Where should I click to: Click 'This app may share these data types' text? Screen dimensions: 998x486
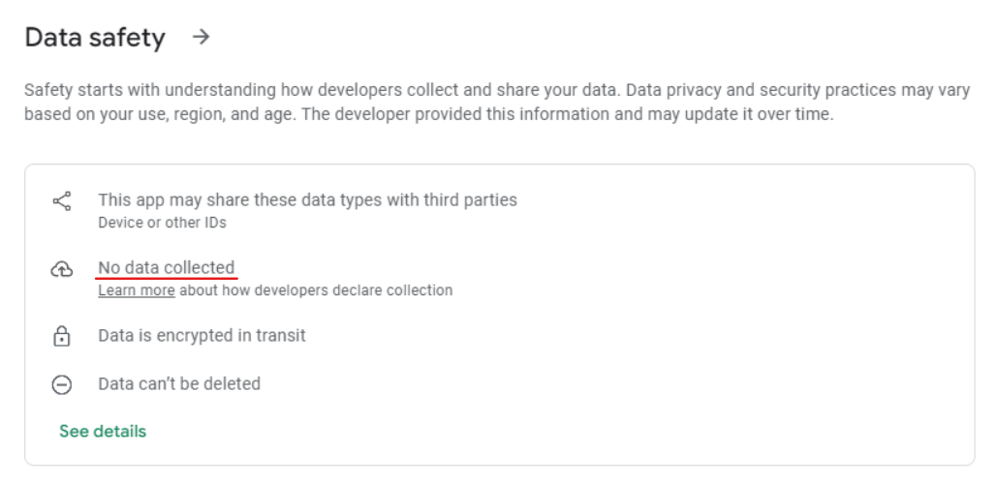point(307,199)
